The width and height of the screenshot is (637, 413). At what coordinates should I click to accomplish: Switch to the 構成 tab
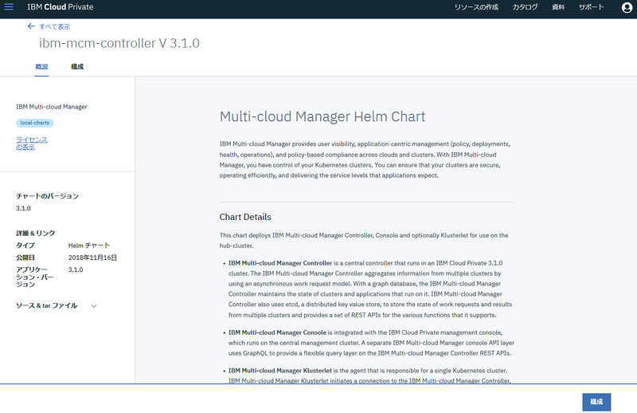(77, 67)
